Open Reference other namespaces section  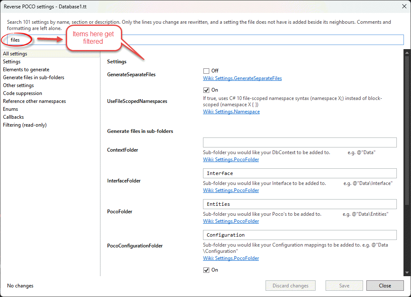(34, 101)
